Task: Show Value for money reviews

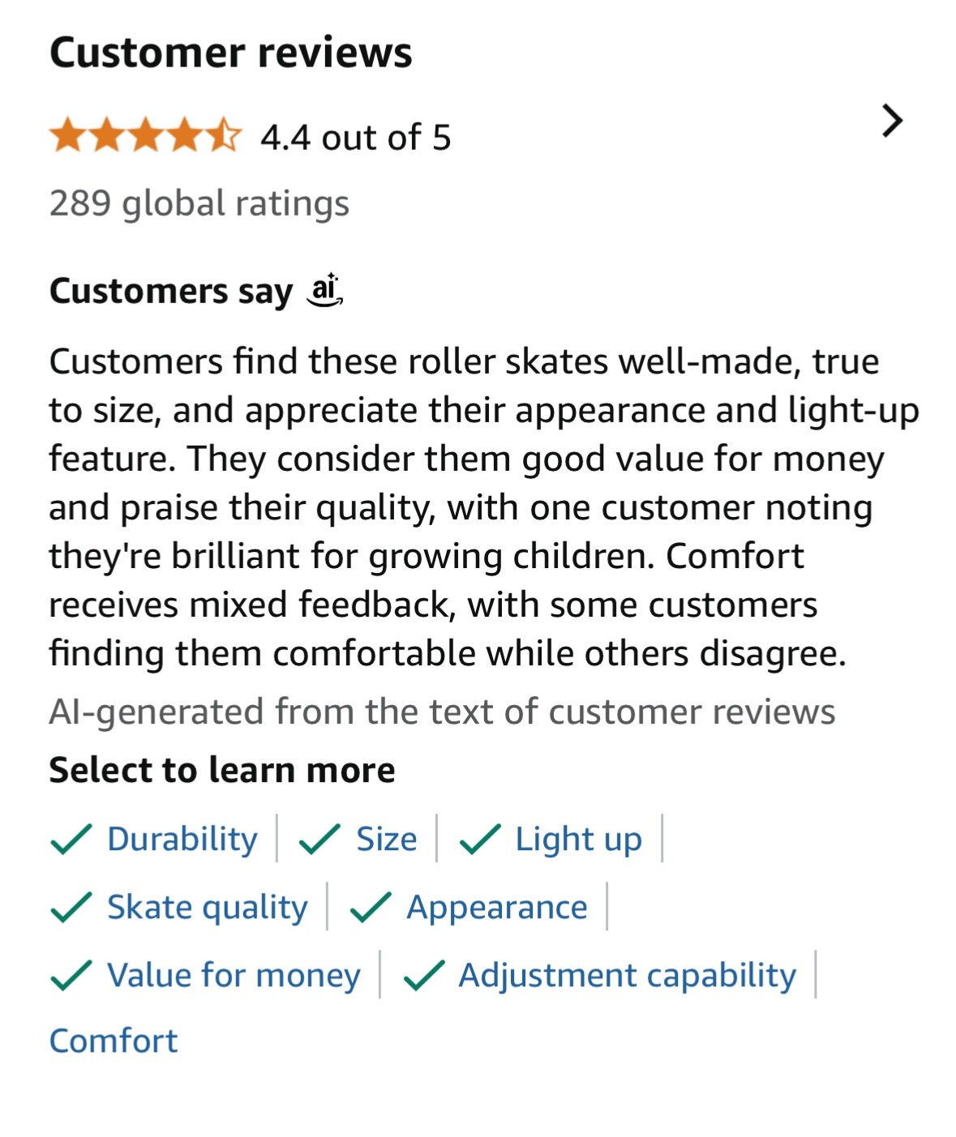Action: click(234, 976)
